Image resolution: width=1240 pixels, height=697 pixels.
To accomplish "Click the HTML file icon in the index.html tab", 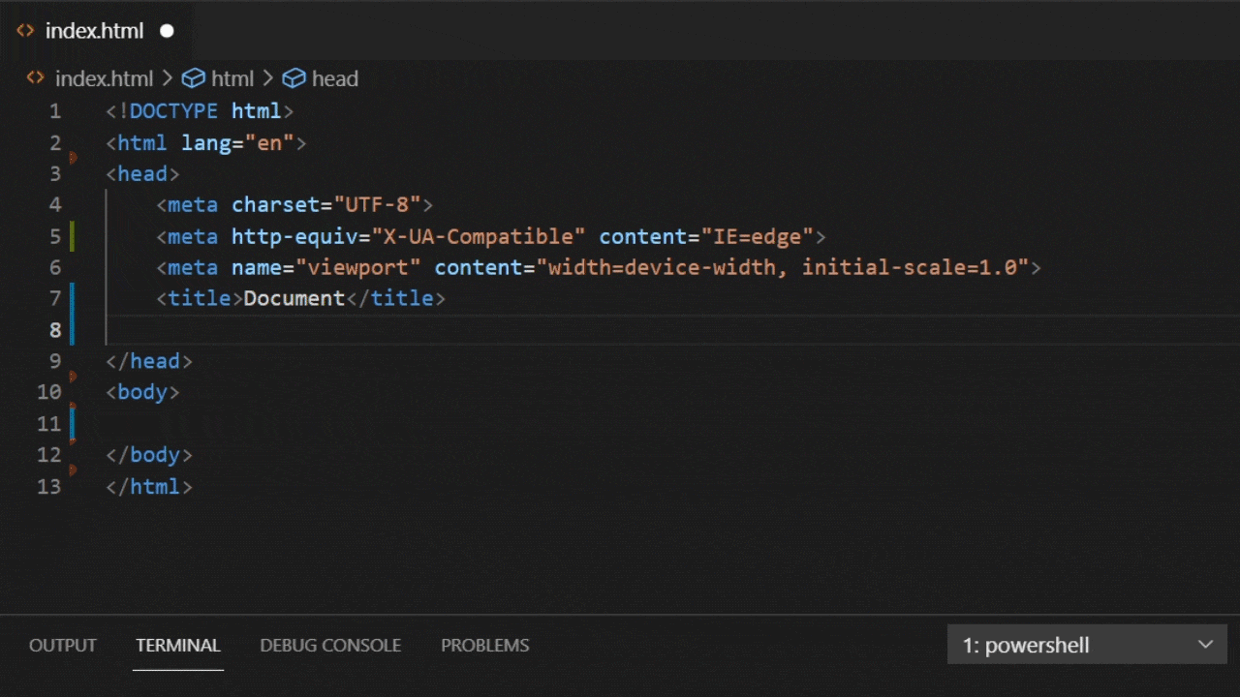I will pos(25,31).
